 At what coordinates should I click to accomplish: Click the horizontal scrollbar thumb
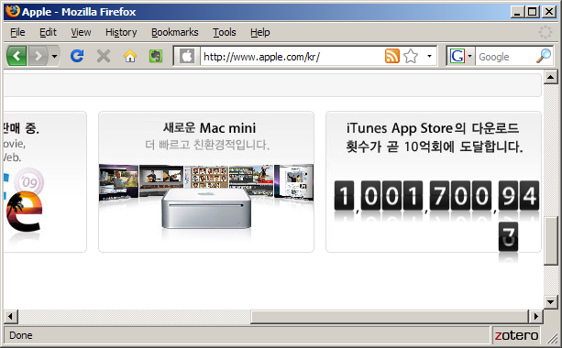coord(390,317)
